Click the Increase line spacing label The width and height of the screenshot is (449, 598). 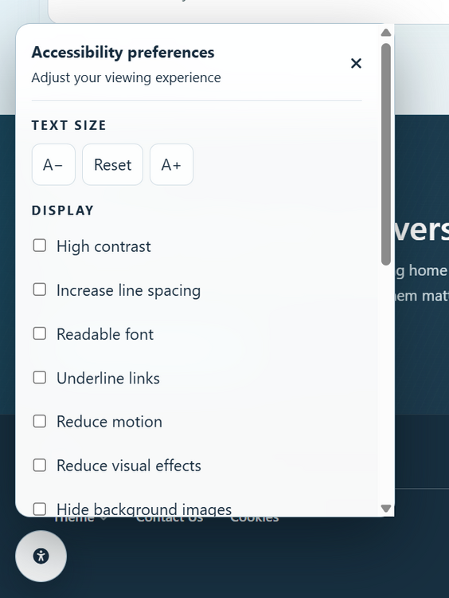[128, 290]
